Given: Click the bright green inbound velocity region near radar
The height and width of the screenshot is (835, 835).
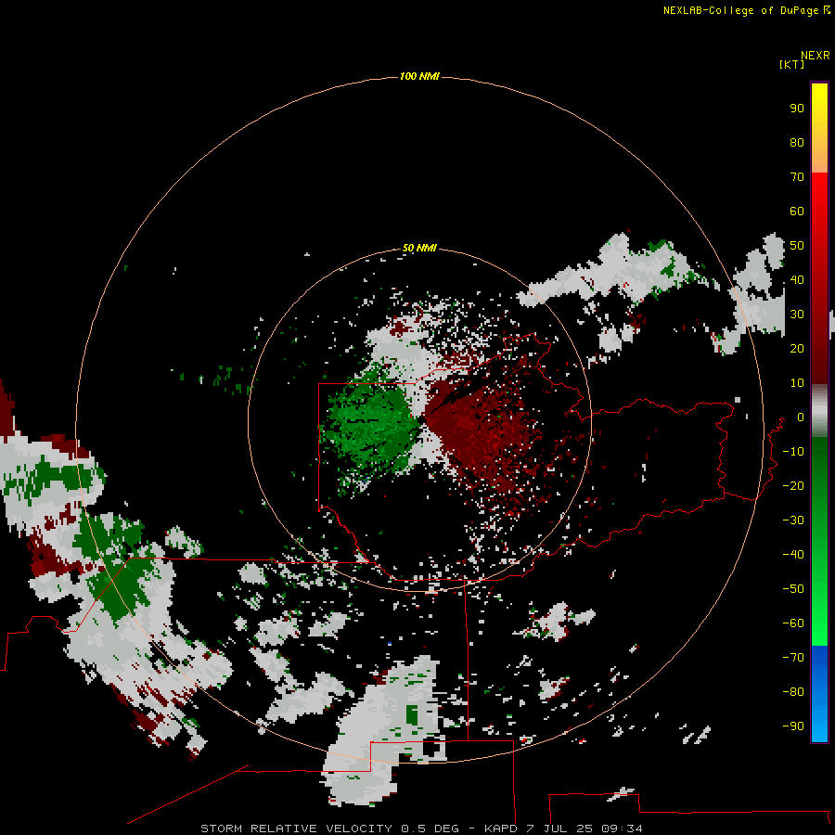Looking at the screenshot, I should (x=373, y=426).
